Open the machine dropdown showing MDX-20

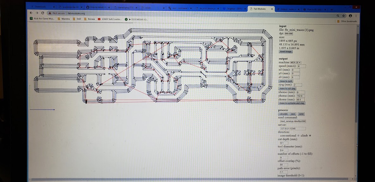coord(296,62)
